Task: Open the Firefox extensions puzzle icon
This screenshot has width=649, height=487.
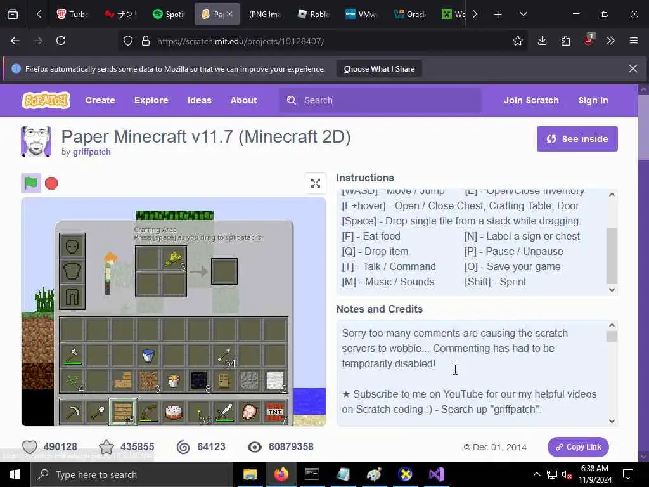Action: click(x=565, y=41)
